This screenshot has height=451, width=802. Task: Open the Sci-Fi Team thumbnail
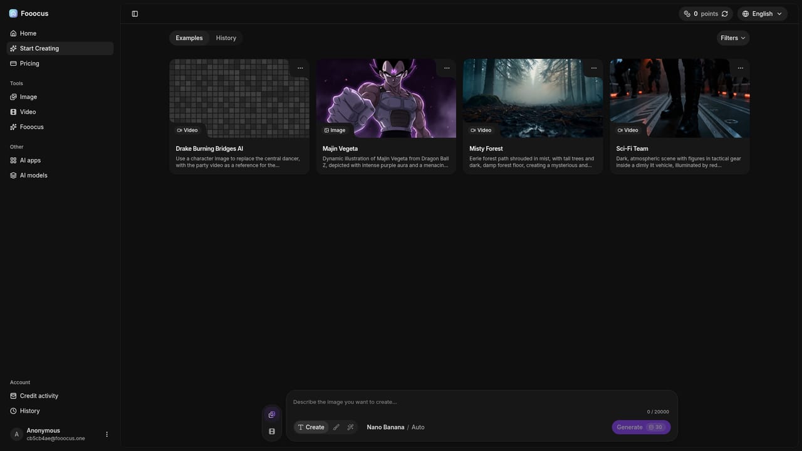[680, 98]
